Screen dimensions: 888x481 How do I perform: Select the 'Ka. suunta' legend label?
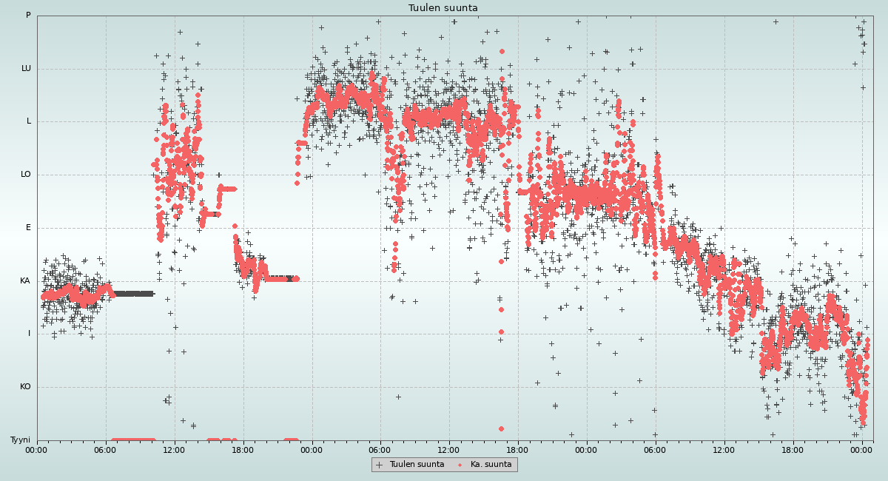pos(491,465)
